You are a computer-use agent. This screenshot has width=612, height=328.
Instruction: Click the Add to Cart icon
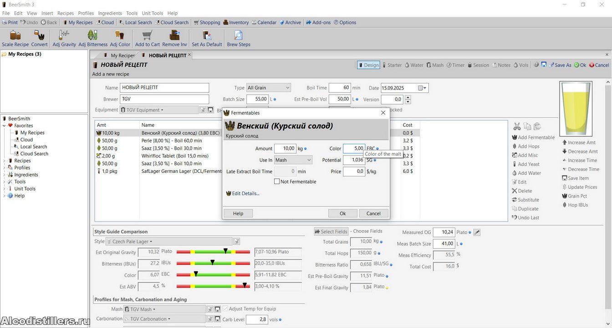(147, 36)
